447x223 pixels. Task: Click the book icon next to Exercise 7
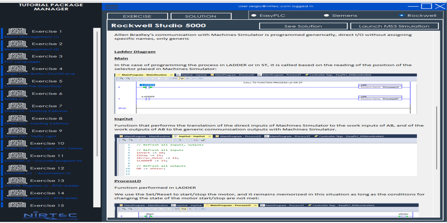(17, 106)
